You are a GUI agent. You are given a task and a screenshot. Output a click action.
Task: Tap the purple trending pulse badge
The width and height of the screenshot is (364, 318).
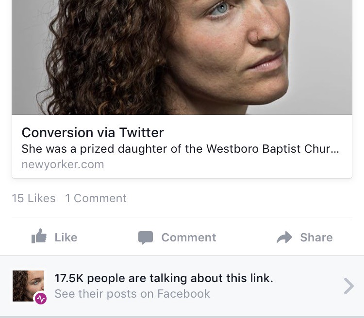point(41,299)
